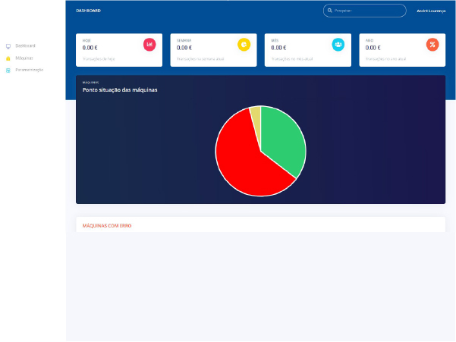
Task: Click the orange percent icon on Ano card
Action: point(432,44)
